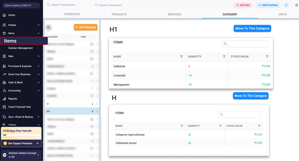Screen dimensions: 299x161
Task: Switch to the CATEGORY tab
Action: (x=230, y=14)
